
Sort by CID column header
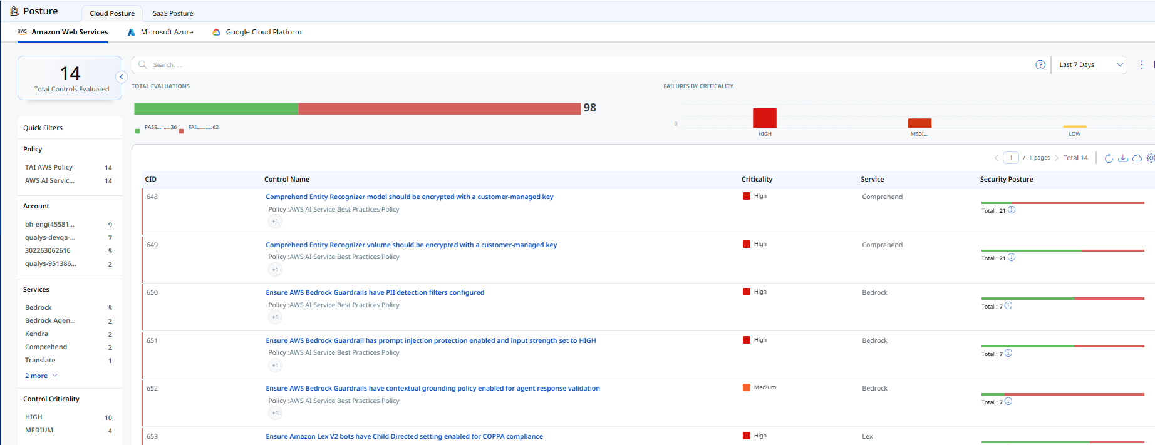point(151,179)
